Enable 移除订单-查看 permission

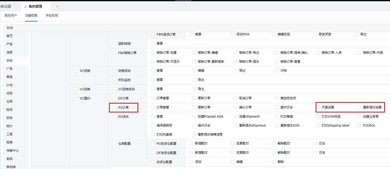click(277, 62)
